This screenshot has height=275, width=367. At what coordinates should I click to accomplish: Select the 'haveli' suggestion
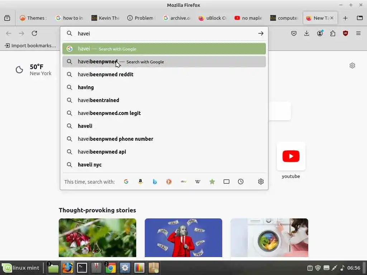164,126
